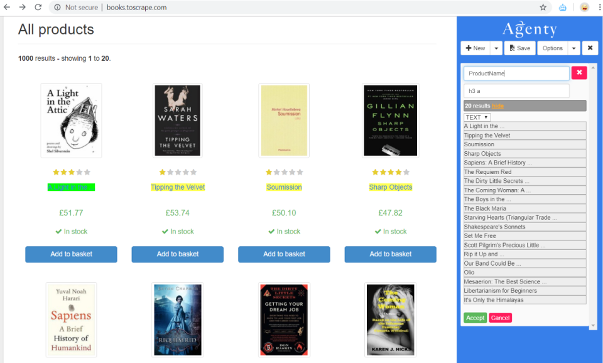603x363 pixels.
Task: Click the ProductName input field
Action: click(x=515, y=73)
